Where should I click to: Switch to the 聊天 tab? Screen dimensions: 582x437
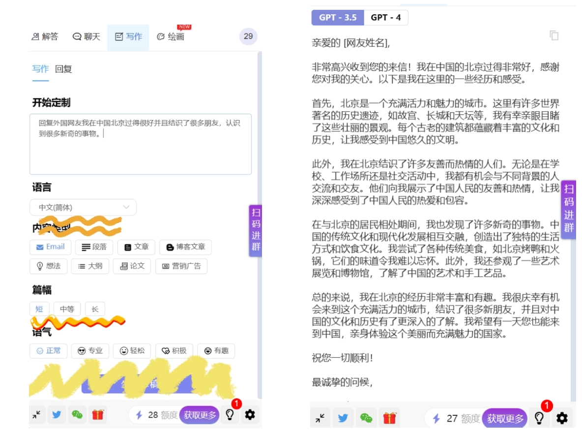point(87,36)
